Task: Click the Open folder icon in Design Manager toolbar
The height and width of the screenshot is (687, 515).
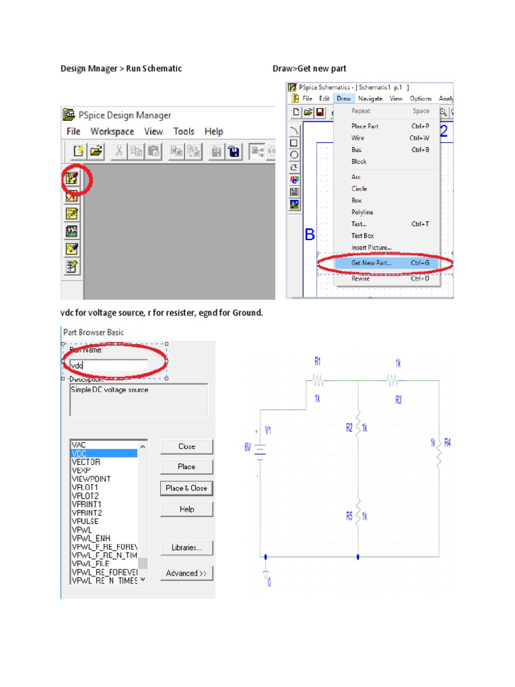Action: click(97, 152)
